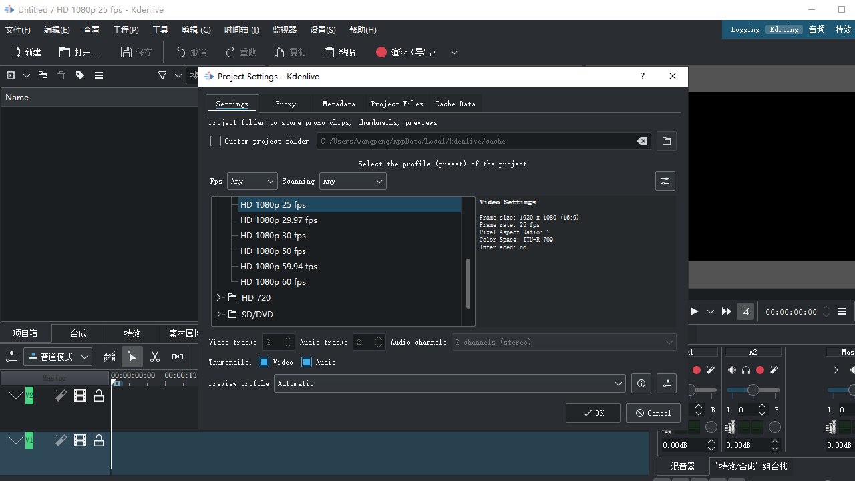Toggle the Video thumbnails checkbox
Screen dimensions: 855x481
pyautogui.click(x=264, y=362)
